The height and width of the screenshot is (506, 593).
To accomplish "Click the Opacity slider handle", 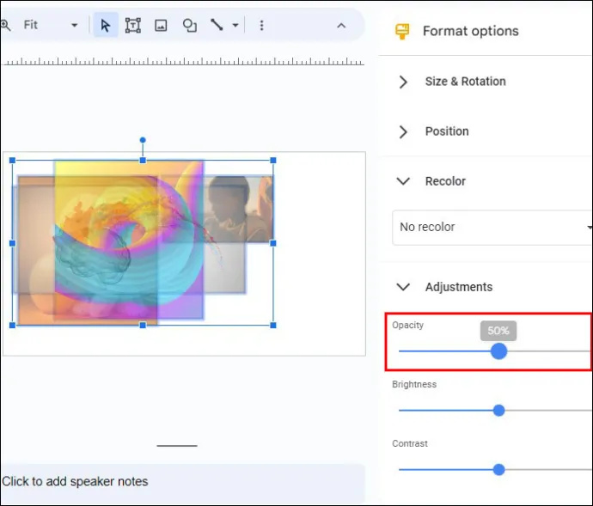I will 498,351.
